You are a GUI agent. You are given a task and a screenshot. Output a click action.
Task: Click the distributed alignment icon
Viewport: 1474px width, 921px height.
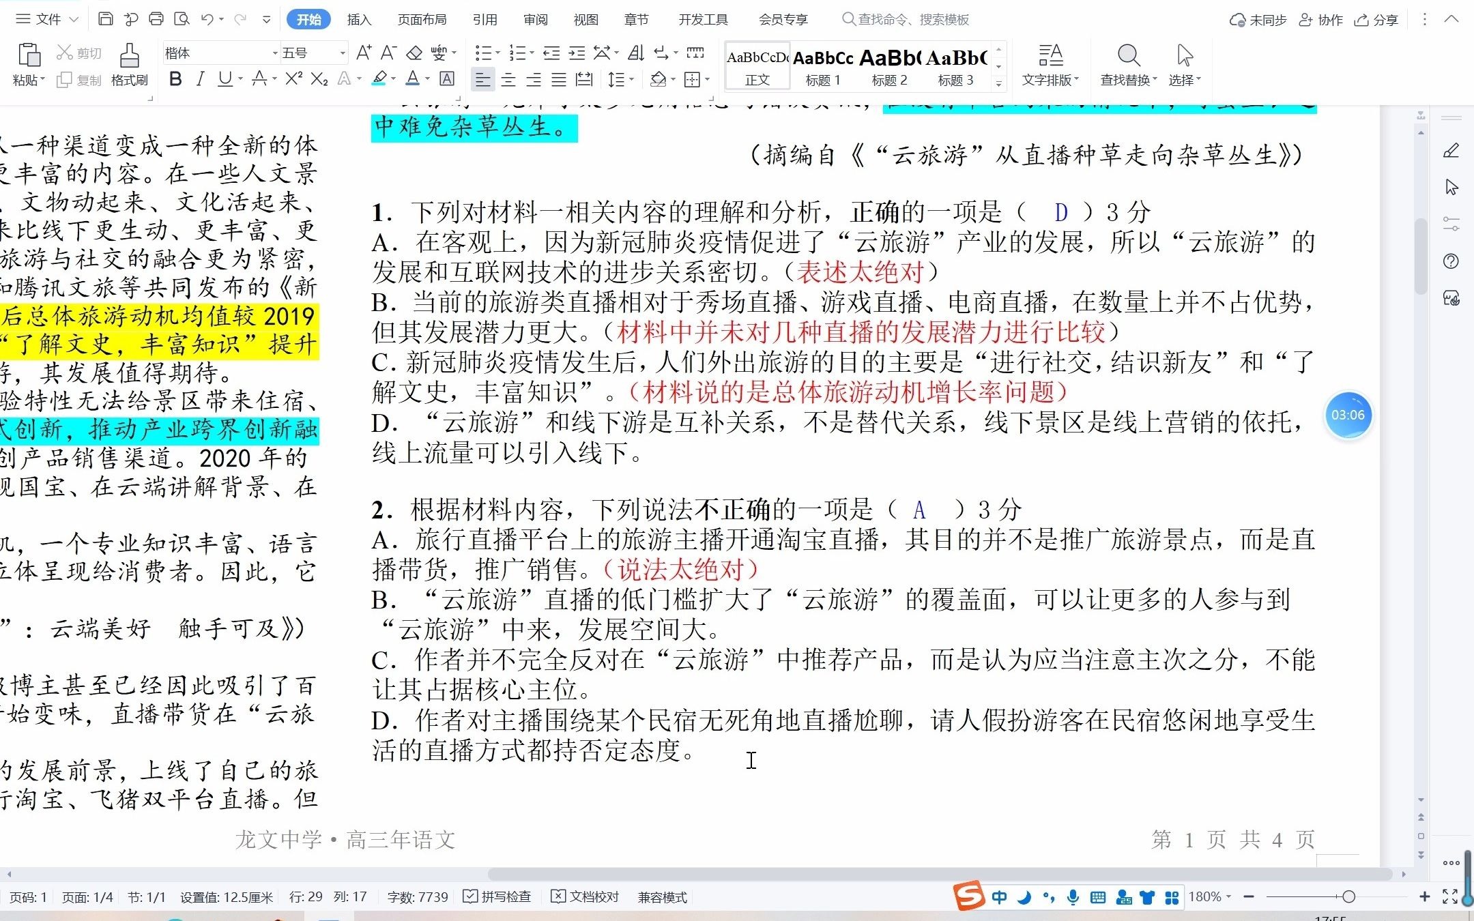(x=584, y=80)
